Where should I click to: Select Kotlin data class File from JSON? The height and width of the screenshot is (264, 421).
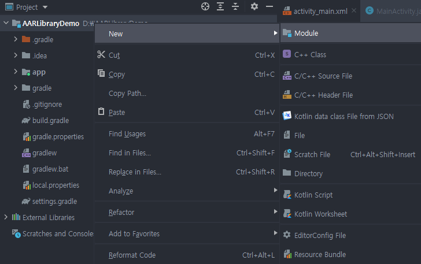point(350,116)
